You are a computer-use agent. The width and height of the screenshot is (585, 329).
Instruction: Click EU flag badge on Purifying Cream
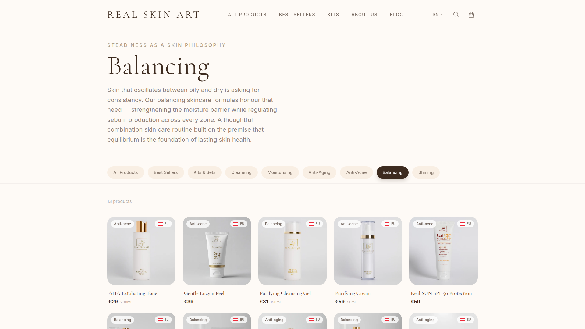coord(390,224)
